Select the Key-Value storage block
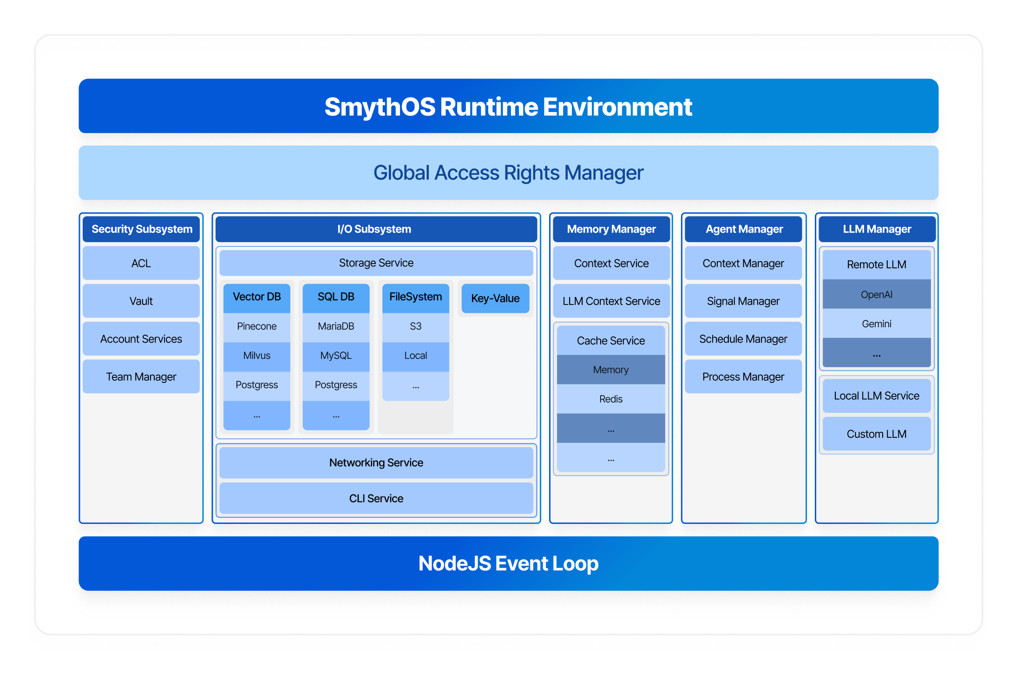The image size is (1016, 675). click(x=495, y=298)
